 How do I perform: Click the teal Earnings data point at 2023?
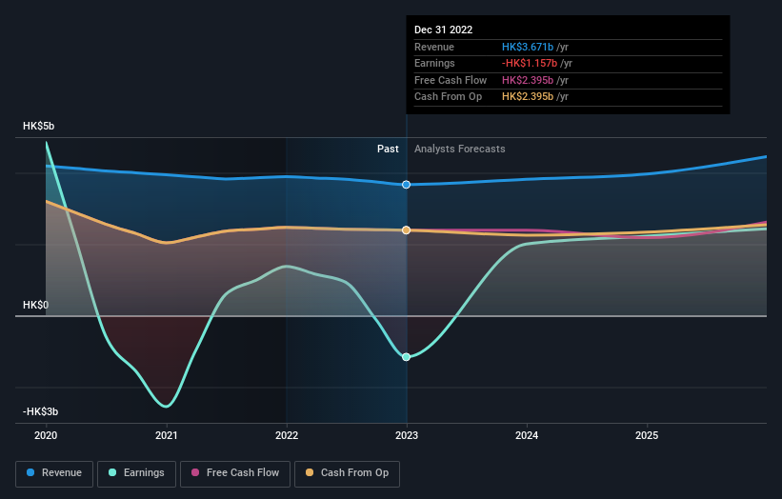point(407,357)
